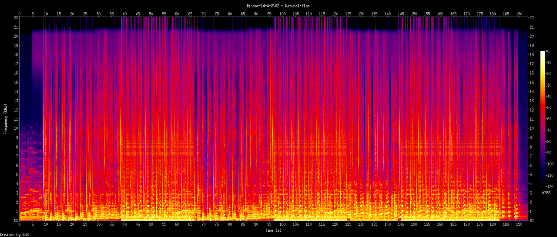Click the spectrogram file title at top
Image resolution: width=557 pixels, height=237 pixels.
tap(278, 5)
